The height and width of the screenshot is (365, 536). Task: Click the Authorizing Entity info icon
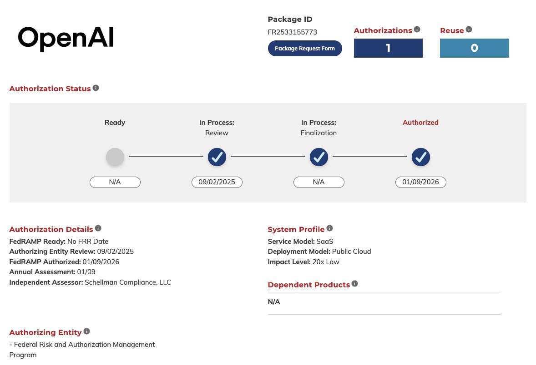87,331
